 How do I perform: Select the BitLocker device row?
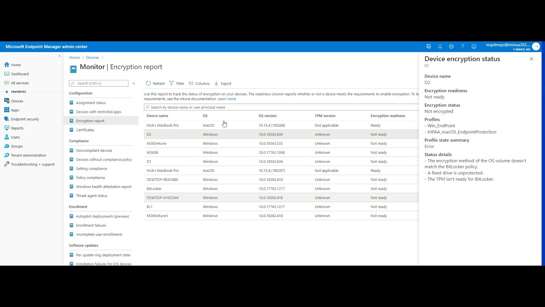(281, 188)
